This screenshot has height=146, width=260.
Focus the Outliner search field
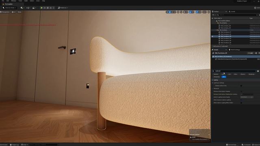click(237, 15)
